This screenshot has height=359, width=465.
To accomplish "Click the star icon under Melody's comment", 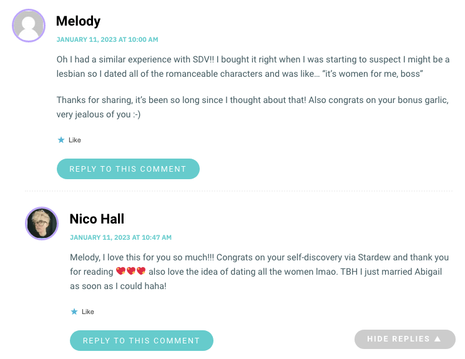I will (61, 140).
